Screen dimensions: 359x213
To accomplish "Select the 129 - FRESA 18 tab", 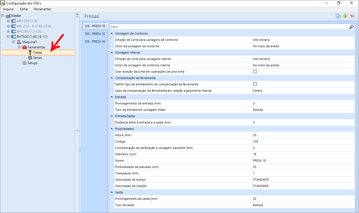I will (95, 26).
